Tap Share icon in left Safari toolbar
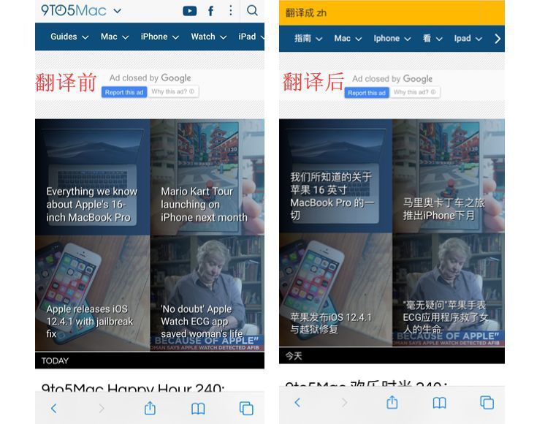The width and height of the screenshot is (545, 424). pos(150,408)
